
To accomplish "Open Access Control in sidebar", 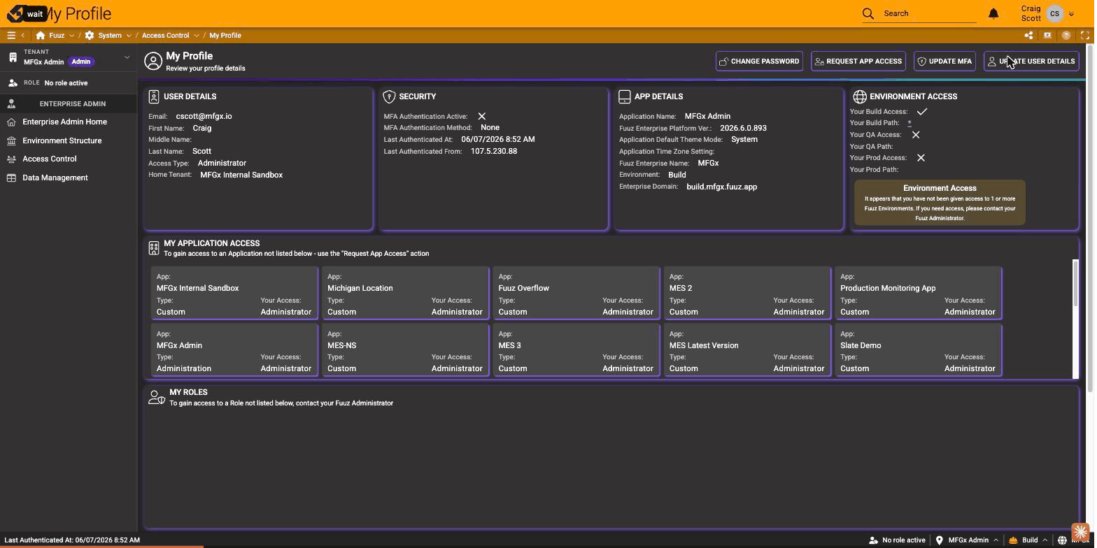I will pos(69,159).
